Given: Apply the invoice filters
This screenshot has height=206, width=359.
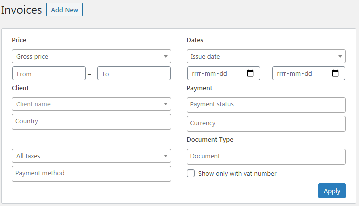Looking at the screenshot, I should [332, 191].
